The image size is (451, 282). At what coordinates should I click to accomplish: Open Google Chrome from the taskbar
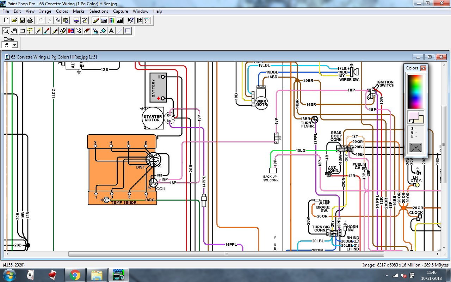[75, 275]
